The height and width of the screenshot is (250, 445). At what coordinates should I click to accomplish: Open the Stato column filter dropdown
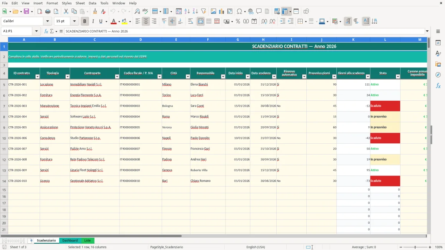398,77
